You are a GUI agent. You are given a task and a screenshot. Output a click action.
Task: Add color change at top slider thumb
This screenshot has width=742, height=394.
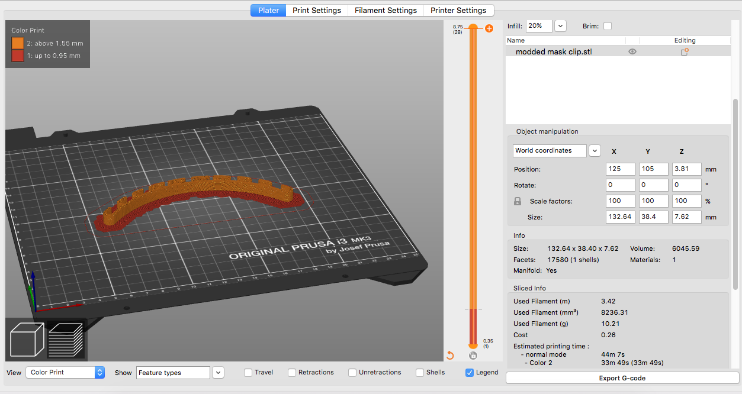(489, 28)
